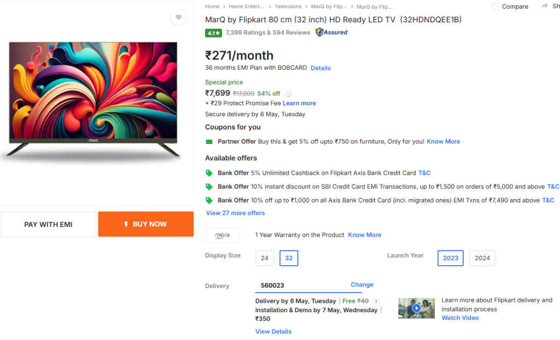This screenshot has height=340, width=560.
Task: Click the 4.1 star rating badge
Action: pos(213,33)
